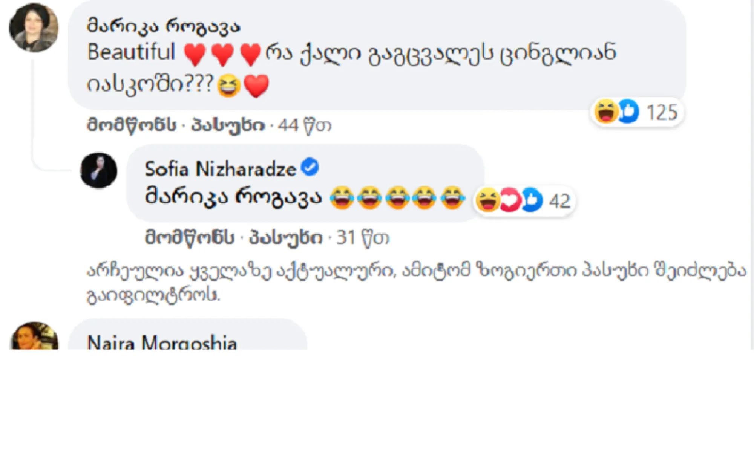Click Marika Rogava's profile picture
This screenshot has height=454, width=754.
coord(34,28)
